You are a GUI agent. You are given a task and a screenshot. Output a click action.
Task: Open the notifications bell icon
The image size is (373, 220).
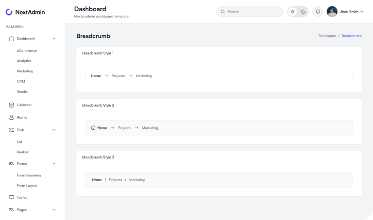point(318,12)
